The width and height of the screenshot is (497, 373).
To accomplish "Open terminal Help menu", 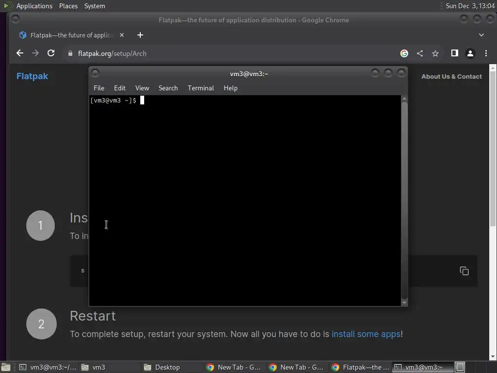I will click(x=231, y=88).
